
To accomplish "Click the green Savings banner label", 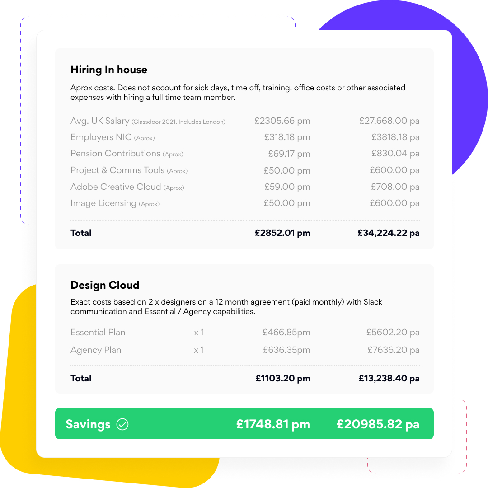I will point(88,424).
